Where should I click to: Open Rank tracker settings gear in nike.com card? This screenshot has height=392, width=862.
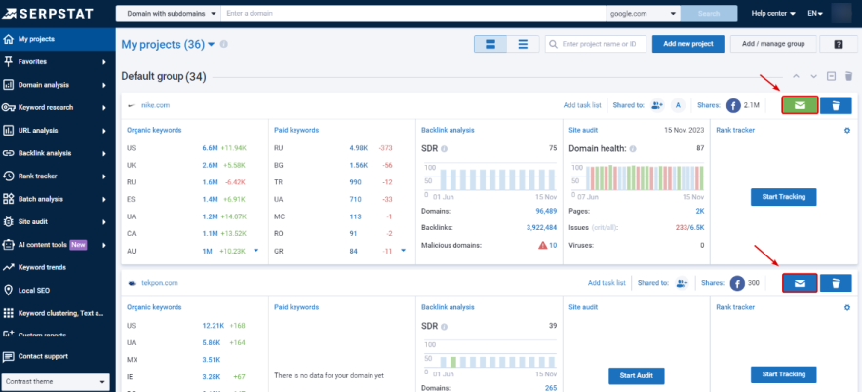coord(847,130)
